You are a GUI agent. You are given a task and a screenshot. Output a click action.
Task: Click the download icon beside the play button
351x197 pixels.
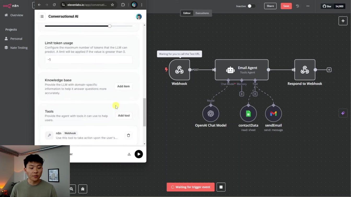(129, 154)
